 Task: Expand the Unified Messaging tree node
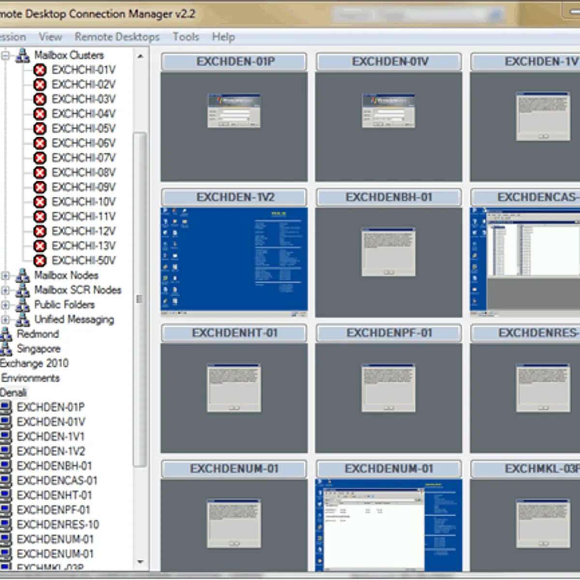click(x=5, y=319)
